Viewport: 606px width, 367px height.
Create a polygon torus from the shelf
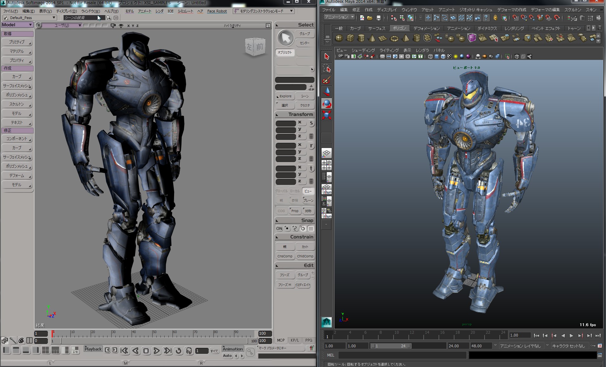pyautogui.click(x=394, y=39)
